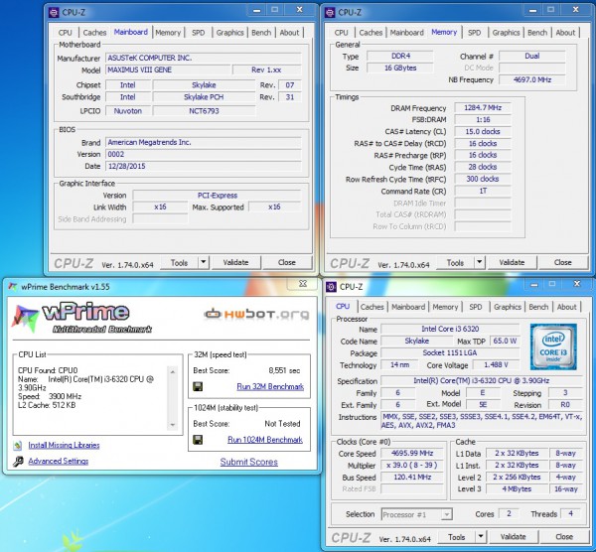Click Close button in CPU window
The image size is (596, 552).
[564, 537]
